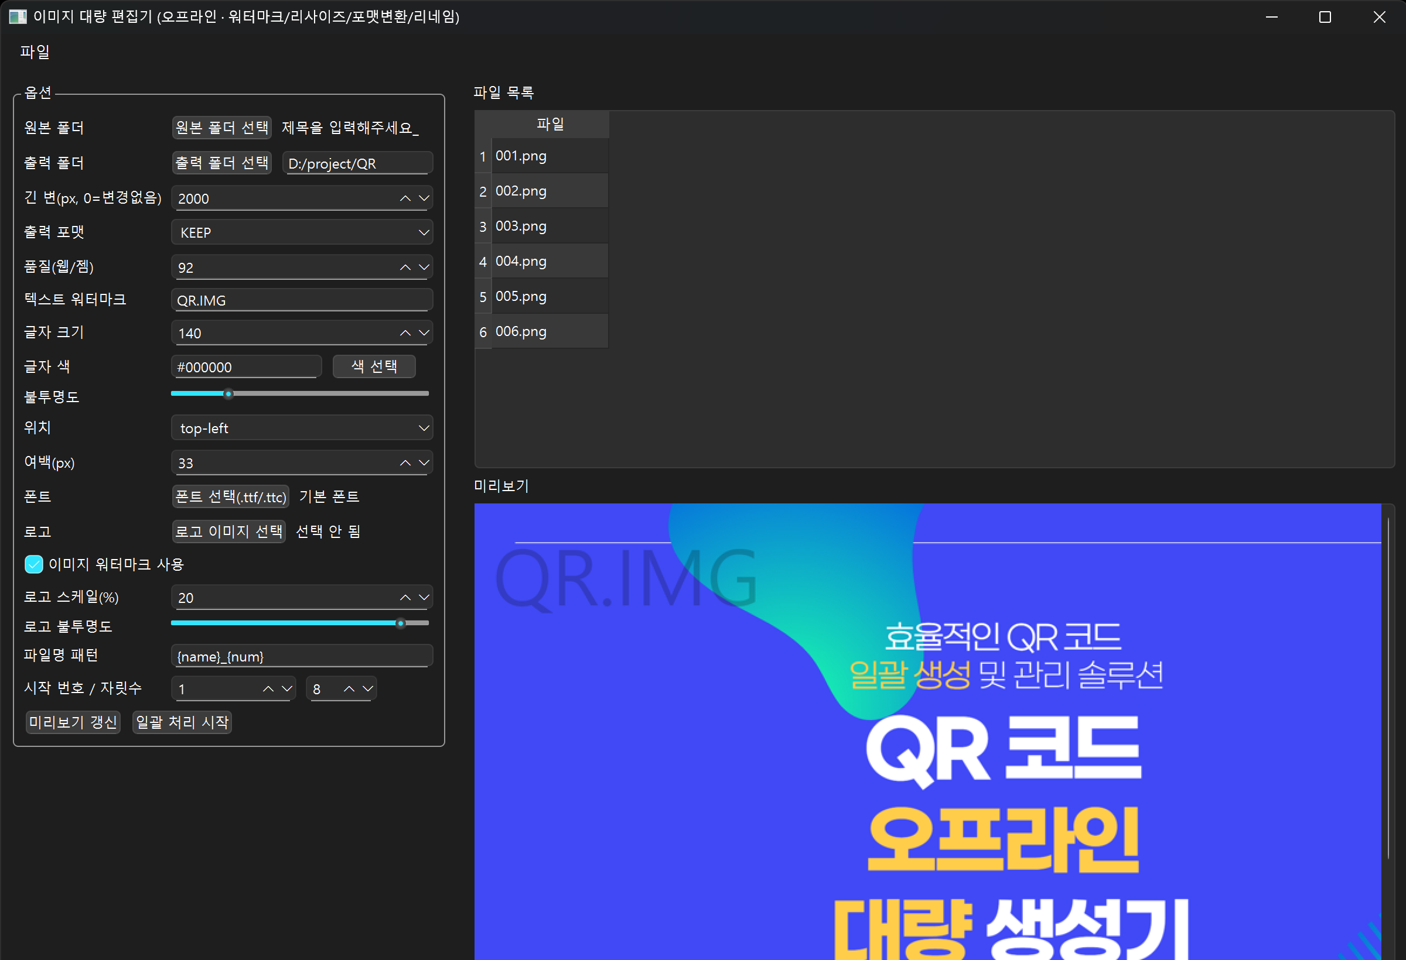This screenshot has height=960, width=1406.
Task: Adjust the 불투명도 slider handle
Action: tap(228, 394)
